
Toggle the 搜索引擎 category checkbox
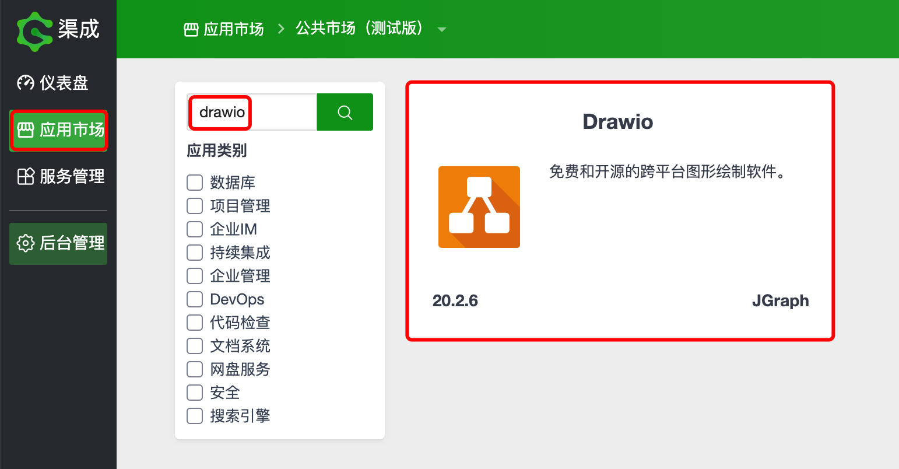tap(195, 416)
